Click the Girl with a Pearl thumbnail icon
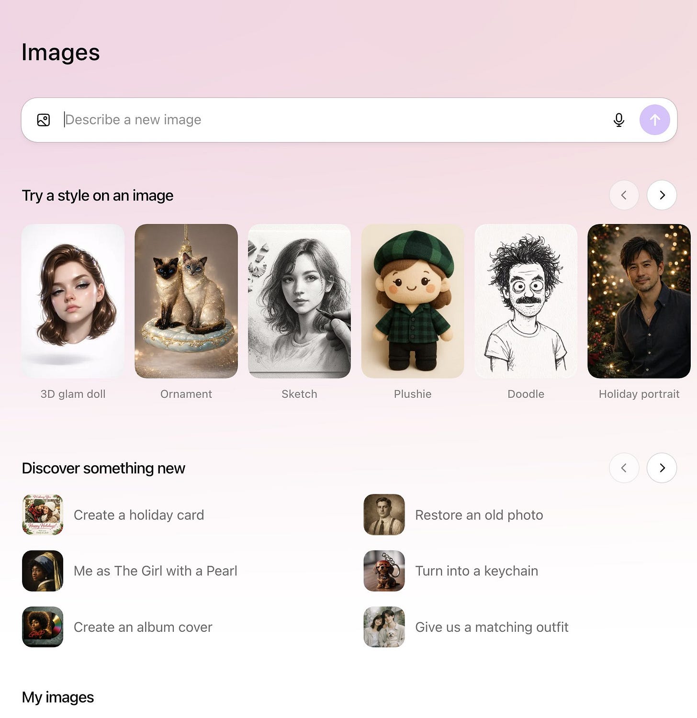697x718 pixels. point(43,571)
